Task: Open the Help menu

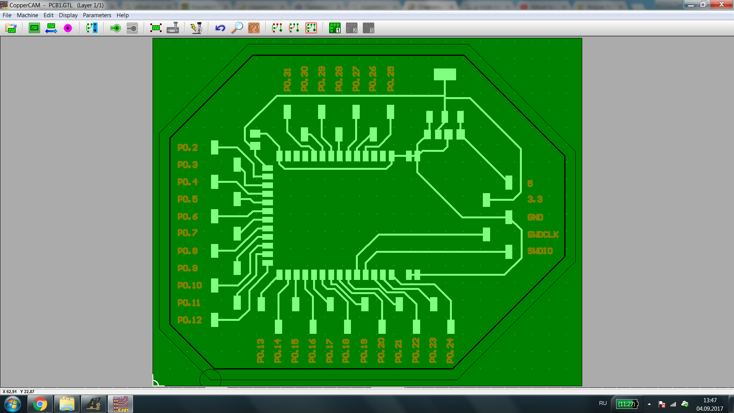Action: click(x=122, y=15)
